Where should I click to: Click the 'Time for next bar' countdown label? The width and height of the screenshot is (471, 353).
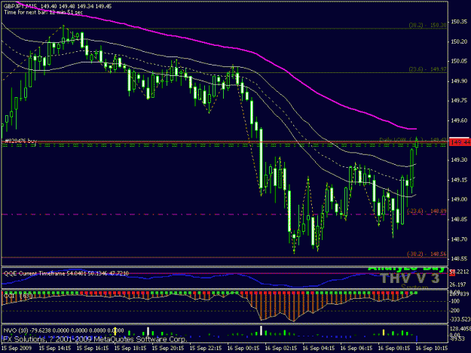point(43,12)
